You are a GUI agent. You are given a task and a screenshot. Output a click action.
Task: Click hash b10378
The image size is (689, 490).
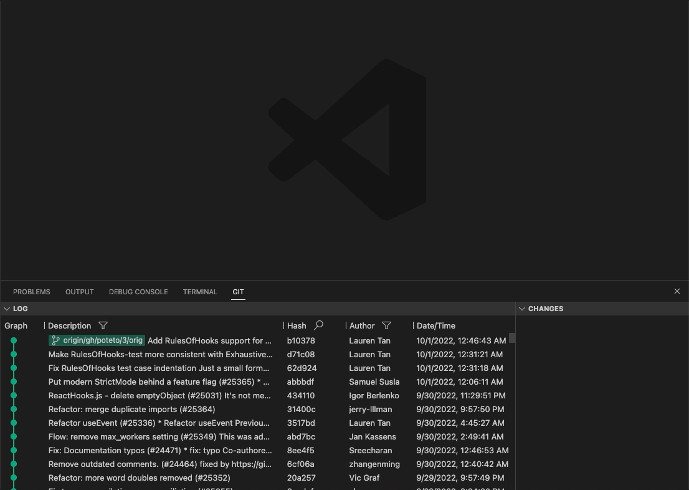301,340
